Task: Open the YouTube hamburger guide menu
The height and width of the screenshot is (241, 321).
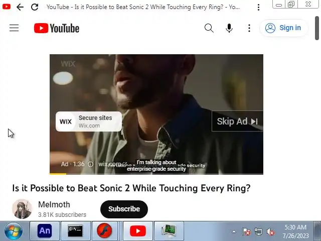Action: (14, 28)
